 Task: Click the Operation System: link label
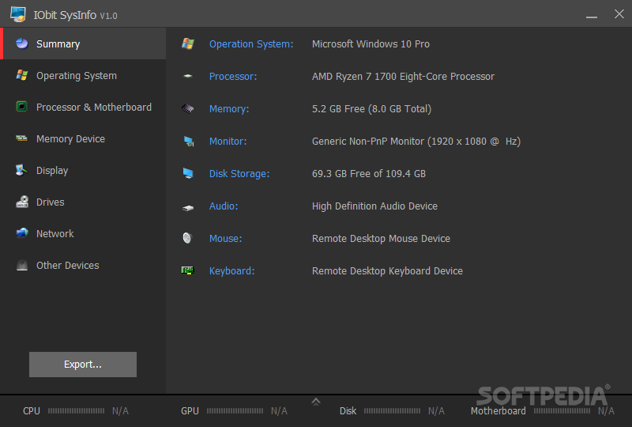tap(251, 44)
